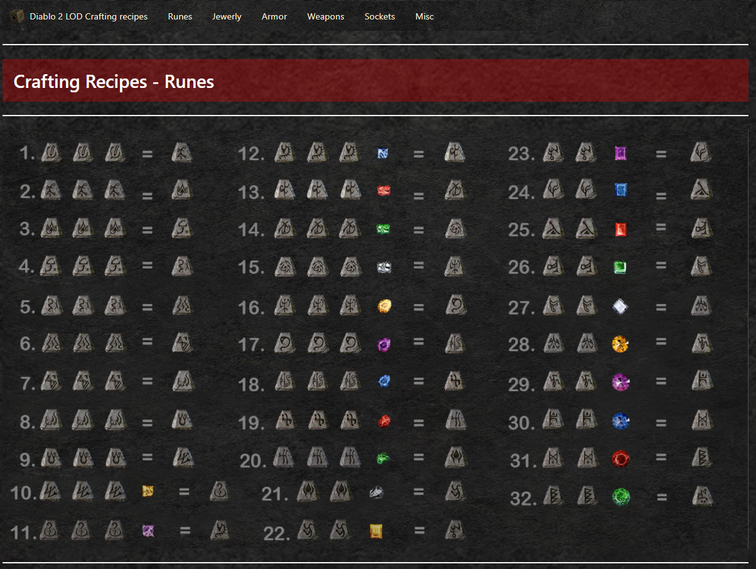Click the recipe number "4." label

click(x=27, y=267)
